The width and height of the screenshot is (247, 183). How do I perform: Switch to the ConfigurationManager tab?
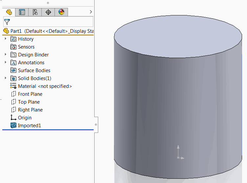[35, 12]
